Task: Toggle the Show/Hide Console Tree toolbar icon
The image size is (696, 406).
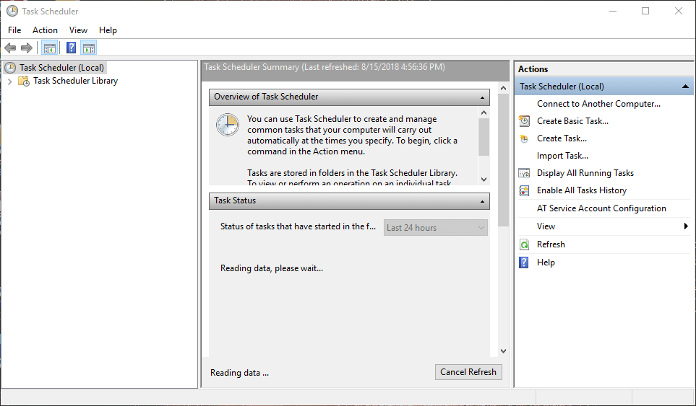Action: coord(50,48)
